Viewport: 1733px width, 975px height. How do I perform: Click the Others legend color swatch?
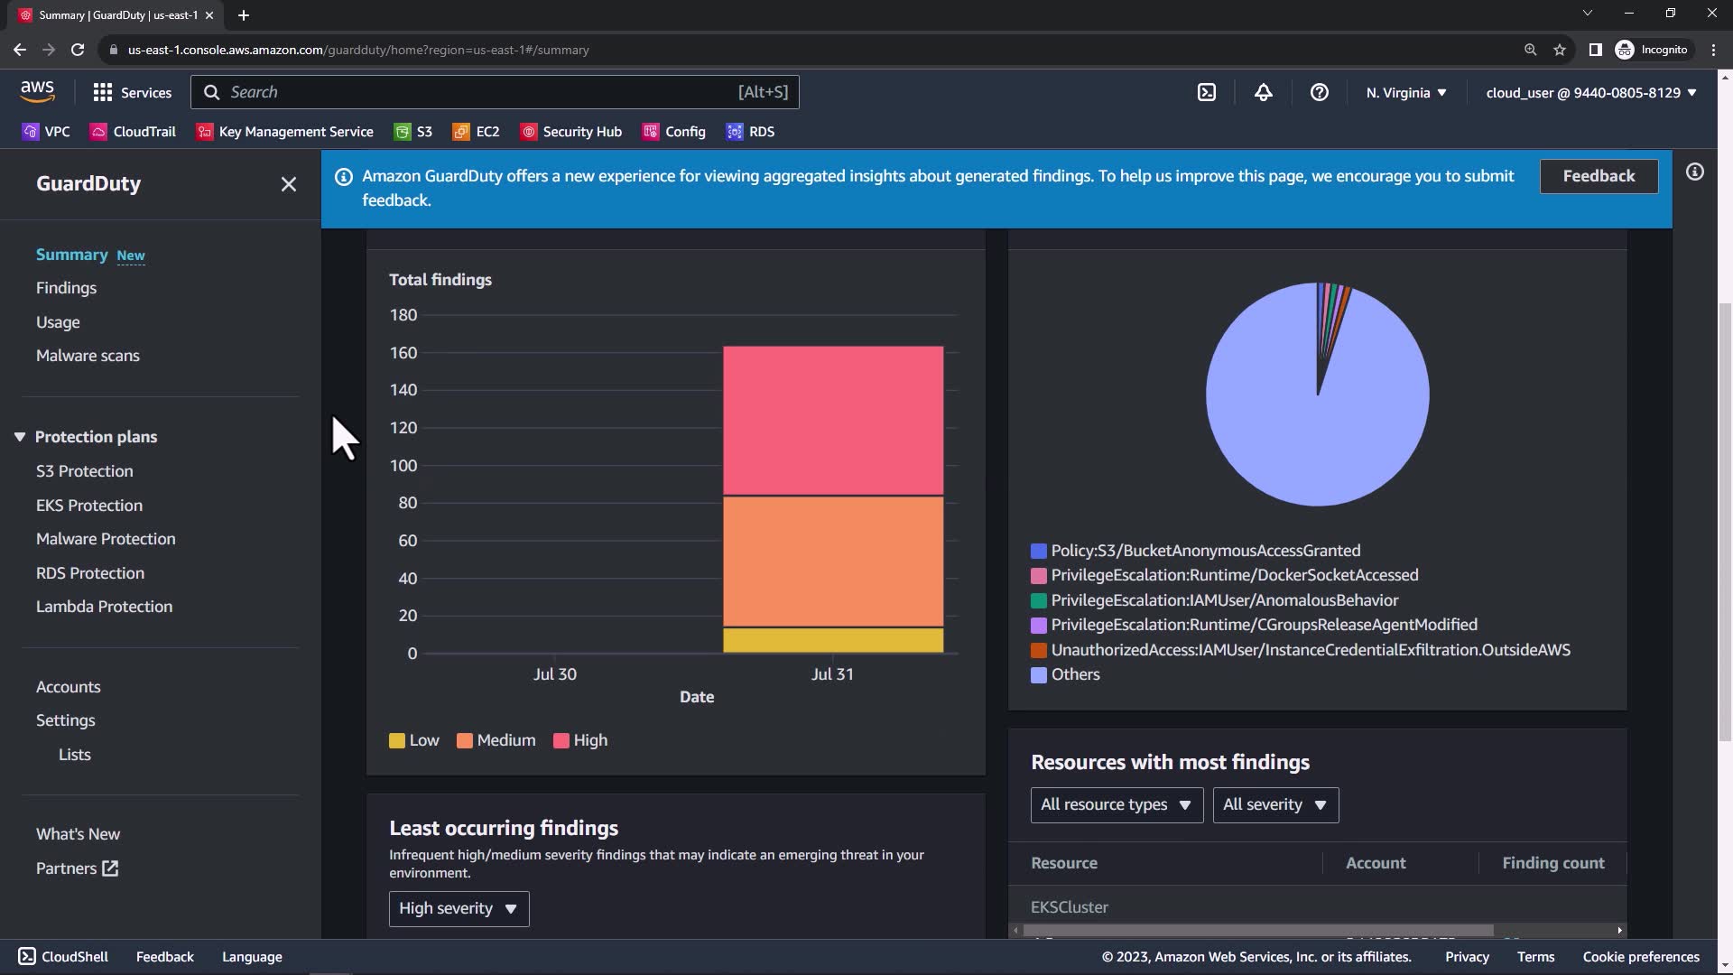(1039, 675)
